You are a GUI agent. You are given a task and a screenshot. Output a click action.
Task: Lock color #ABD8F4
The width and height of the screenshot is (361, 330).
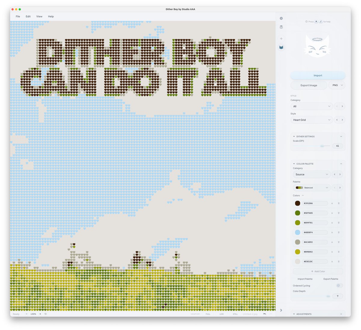point(332,233)
